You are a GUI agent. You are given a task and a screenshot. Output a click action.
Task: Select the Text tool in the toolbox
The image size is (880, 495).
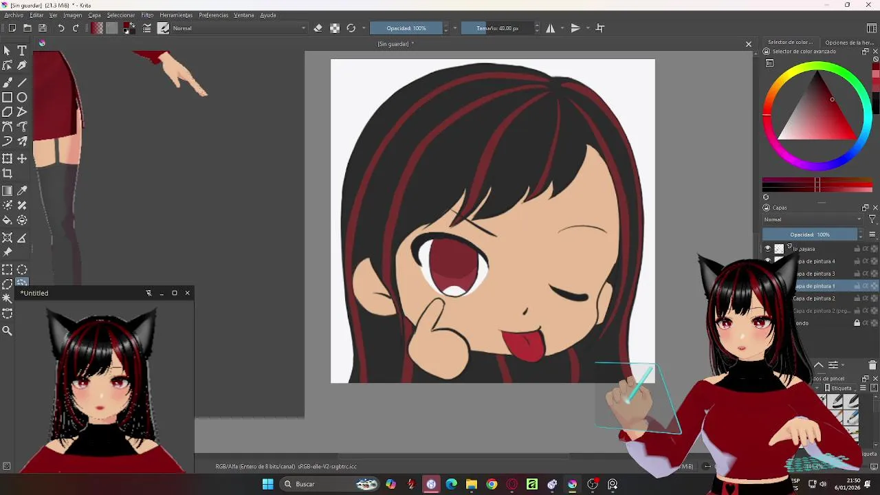22,51
